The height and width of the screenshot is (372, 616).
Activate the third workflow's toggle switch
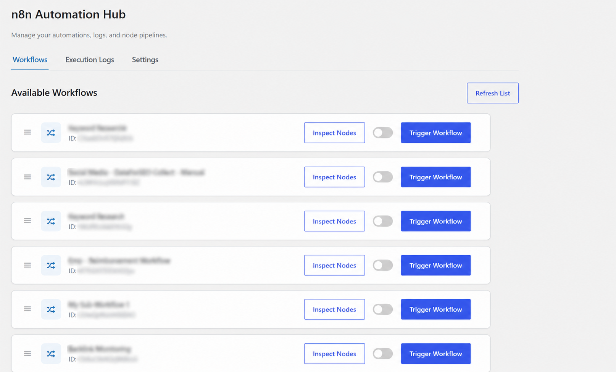(x=383, y=221)
